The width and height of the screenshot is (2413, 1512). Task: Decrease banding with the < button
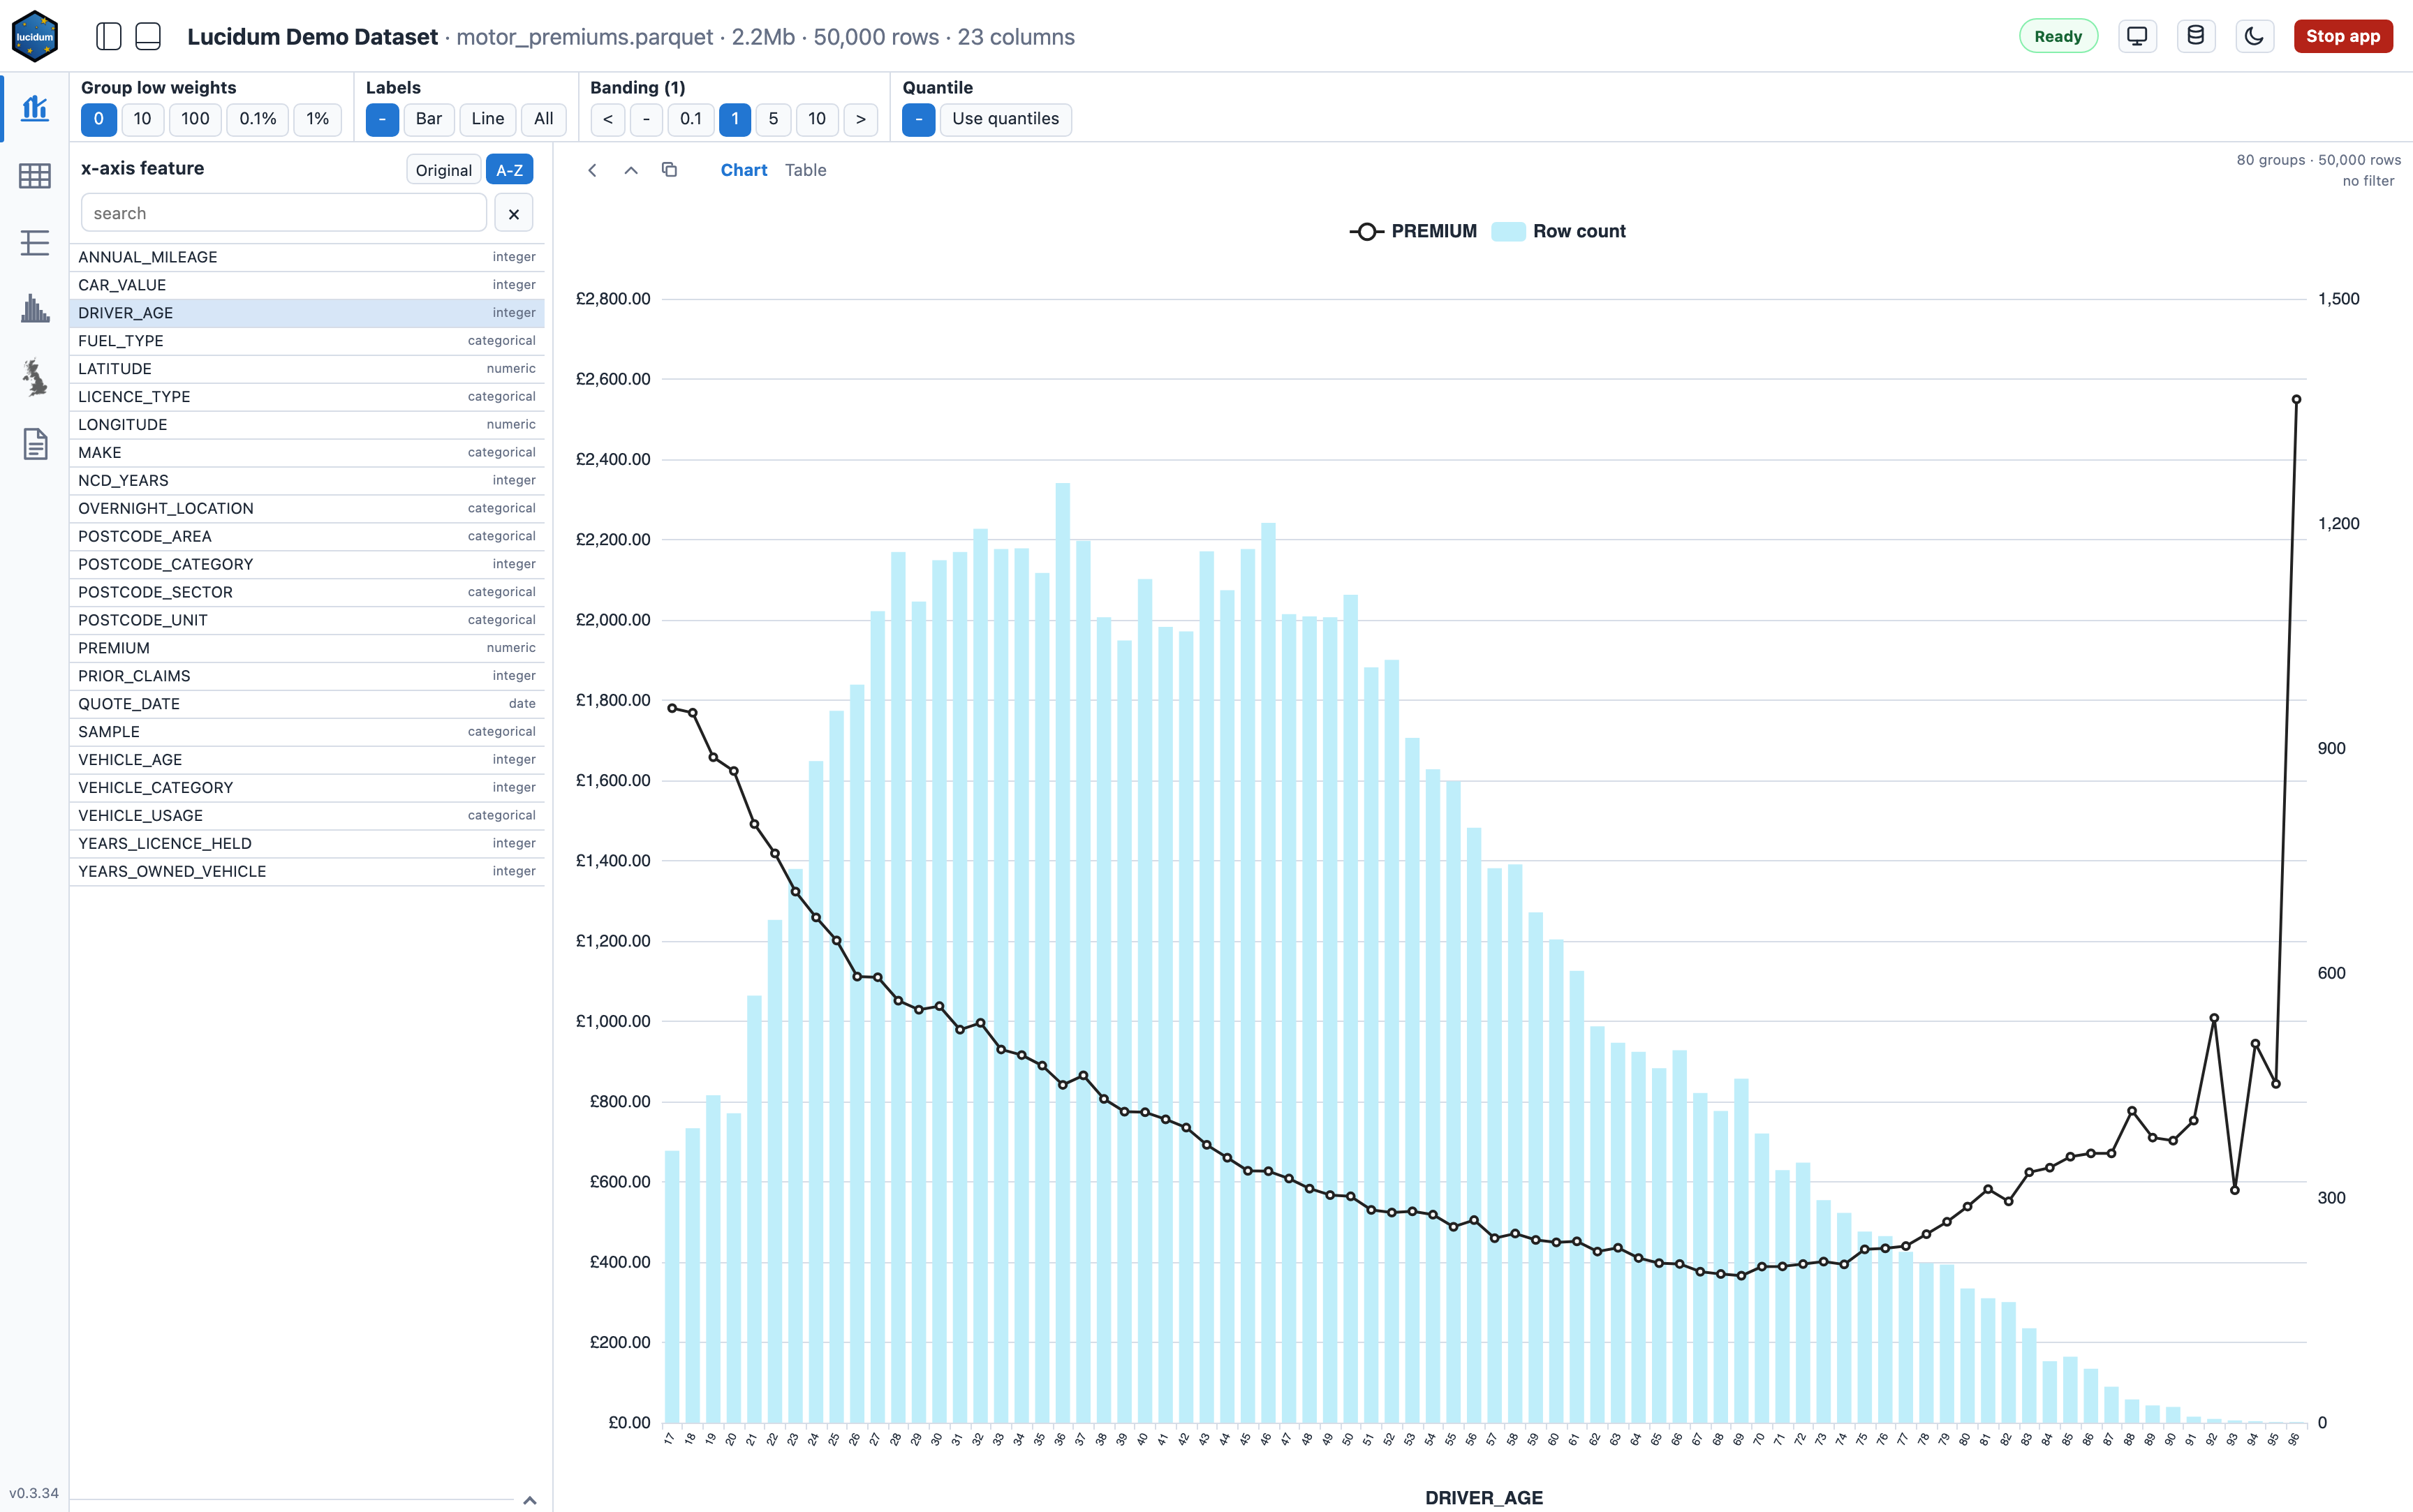pyautogui.click(x=608, y=119)
